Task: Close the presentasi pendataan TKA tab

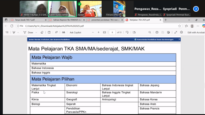Action: tap(122, 20)
